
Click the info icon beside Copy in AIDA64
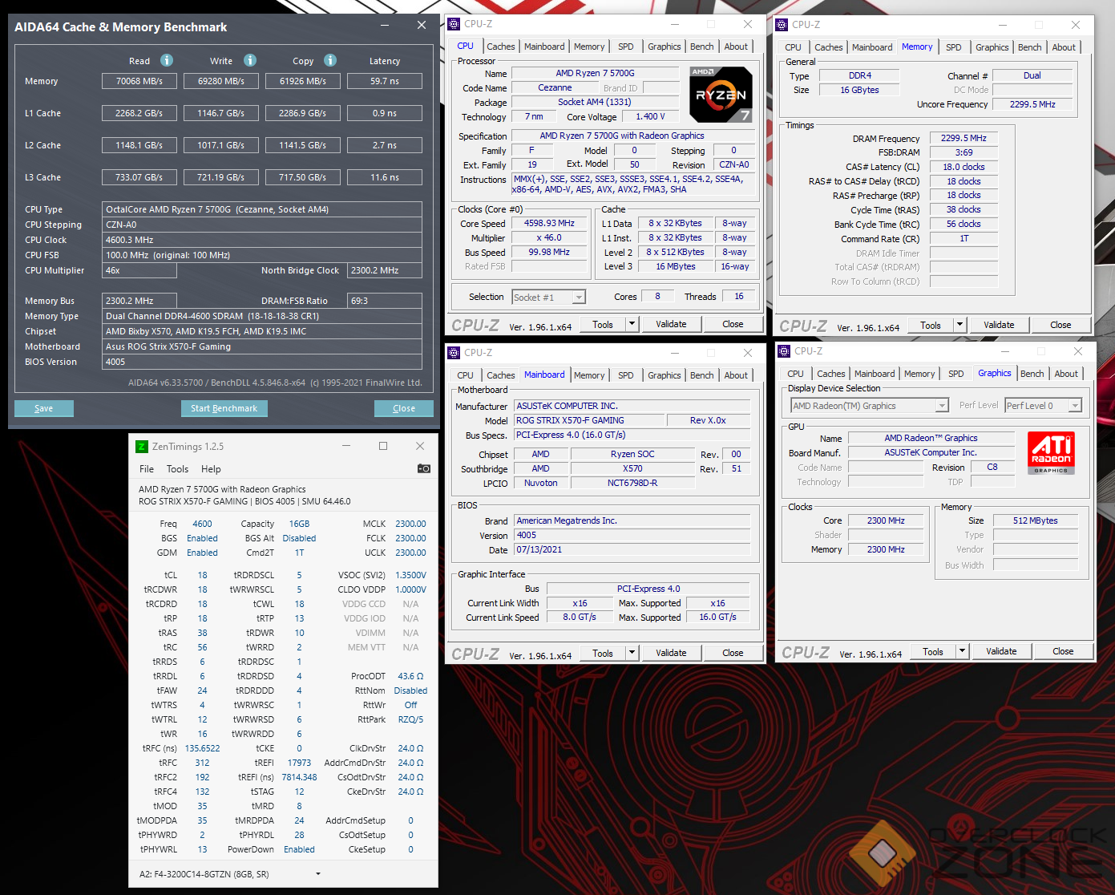click(330, 60)
